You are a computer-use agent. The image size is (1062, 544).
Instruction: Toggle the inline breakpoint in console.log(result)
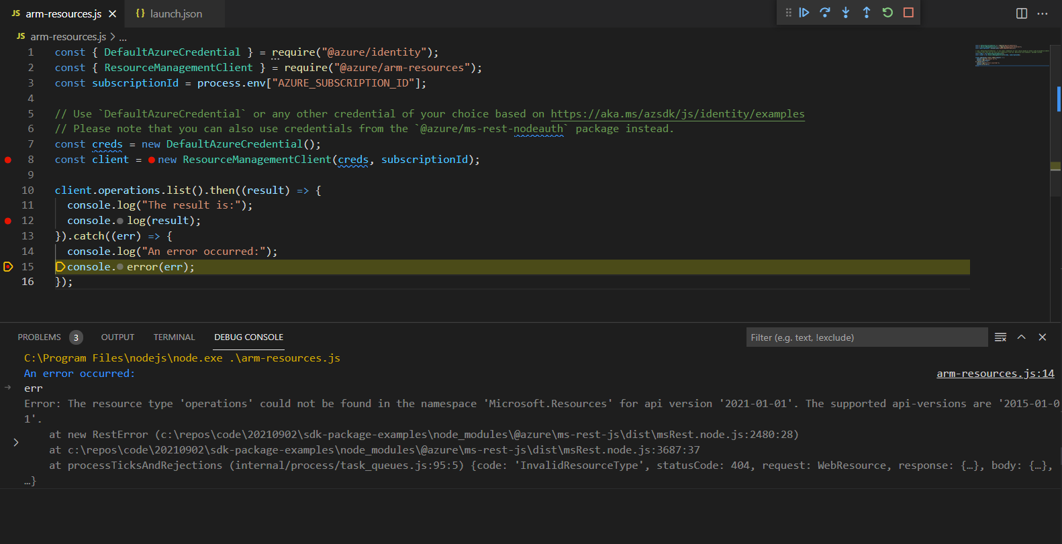(x=119, y=221)
